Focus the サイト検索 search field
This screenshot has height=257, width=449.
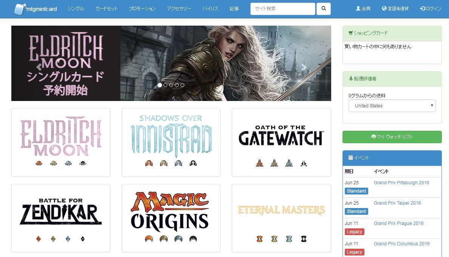282,9
